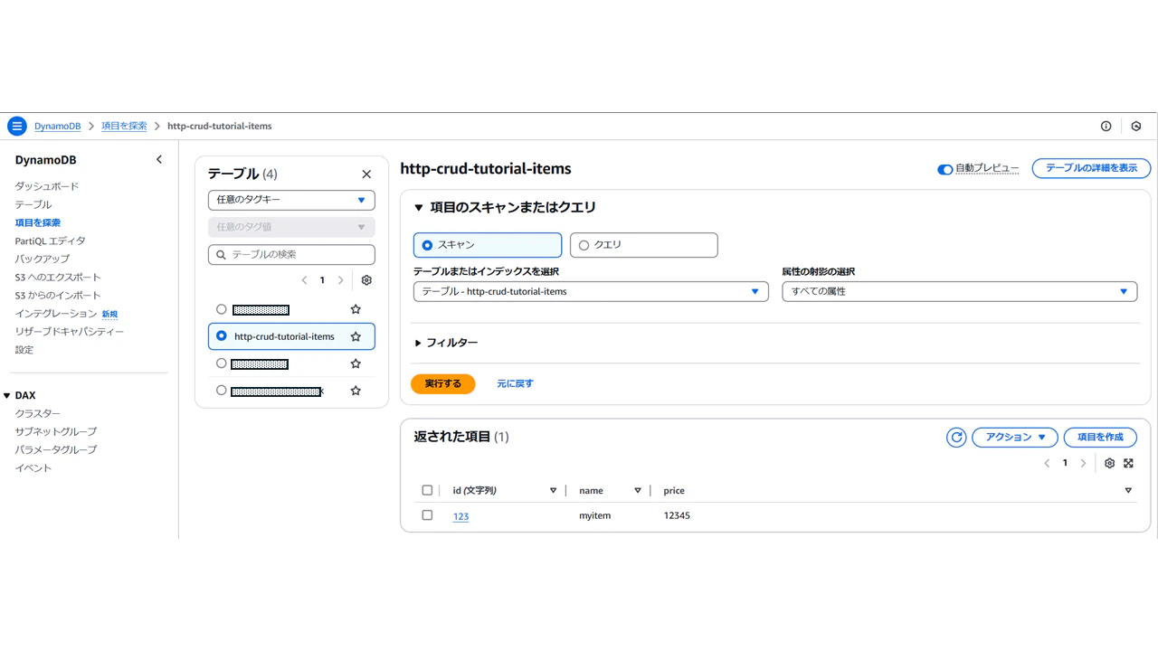Star the topmost table in the list
This screenshot has height=651, width=1158.
(x=356, y=309)
